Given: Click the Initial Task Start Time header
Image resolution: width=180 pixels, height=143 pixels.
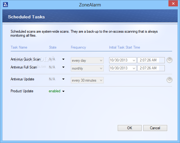Looking at the screenshot, I should [x=125, y=47].
